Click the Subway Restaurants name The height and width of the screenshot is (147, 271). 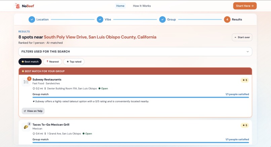pos(47,80)
